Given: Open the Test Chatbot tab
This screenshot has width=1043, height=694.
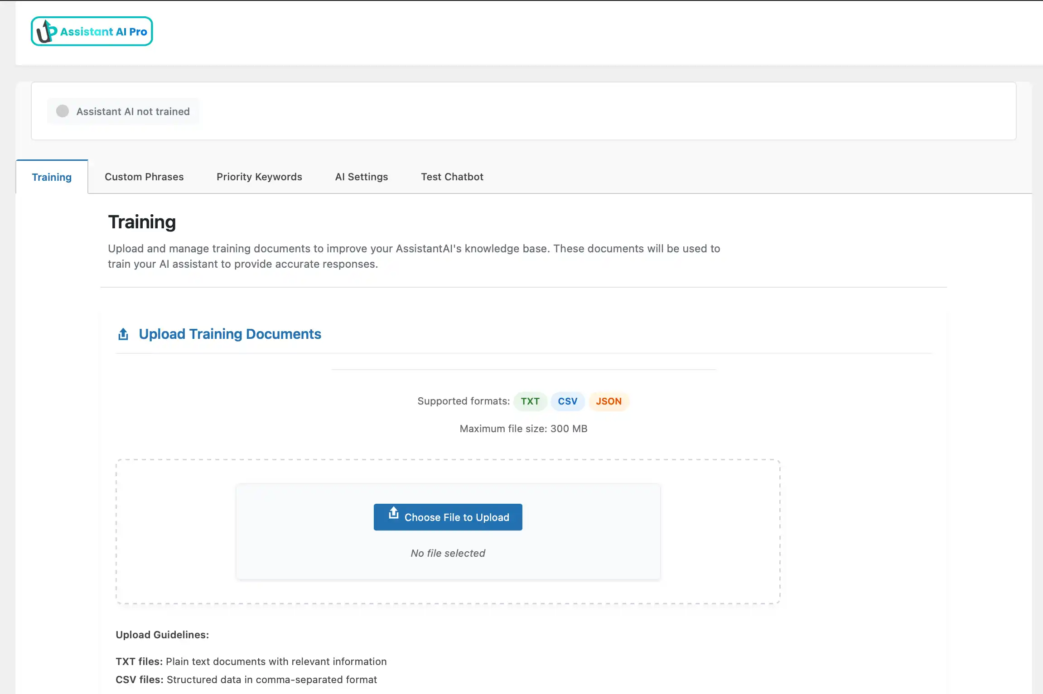Looking at the screenshot, I should point(452,177).
